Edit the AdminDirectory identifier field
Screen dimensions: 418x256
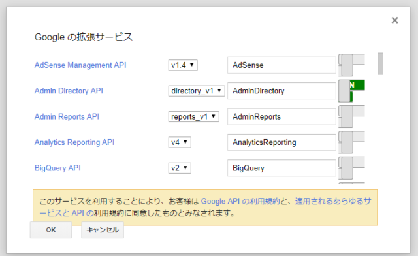pyautogui.click(x=281, y=91)
